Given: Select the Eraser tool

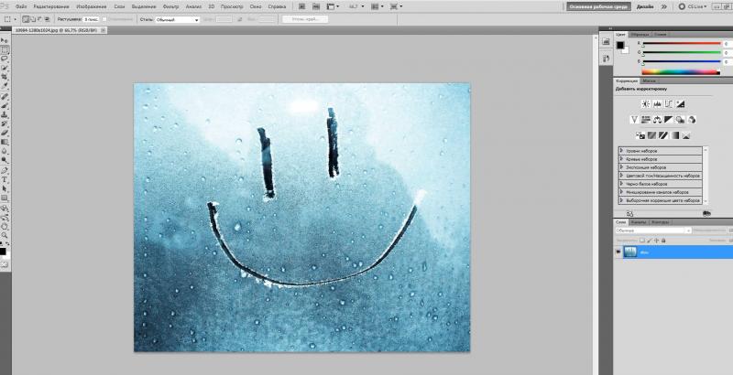Looking at the screenshot, I should pos(5,133).
